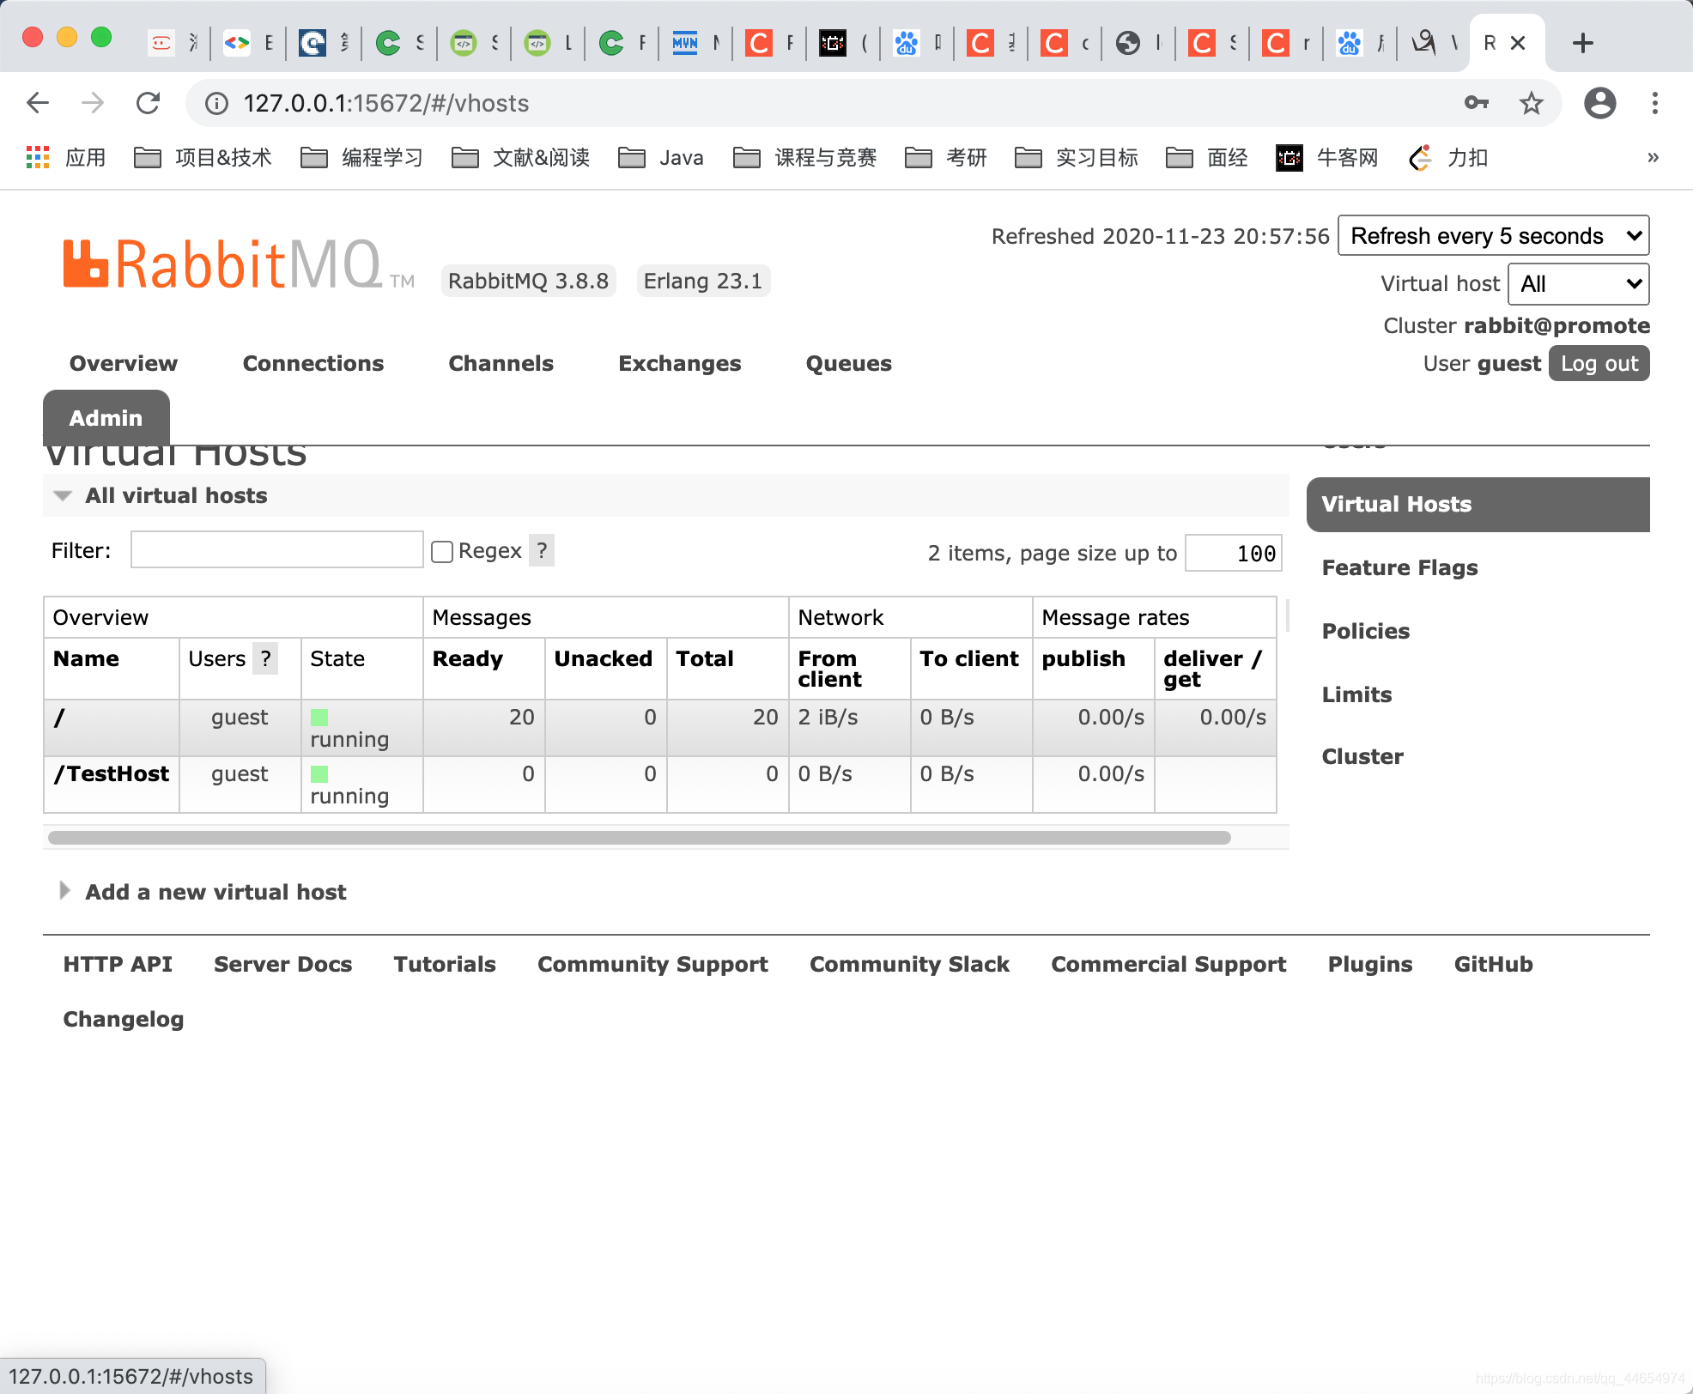This screenshot has width=1693, height=1394.
Task: Open the Community Support footer link
Action: [x=652, y=964]
